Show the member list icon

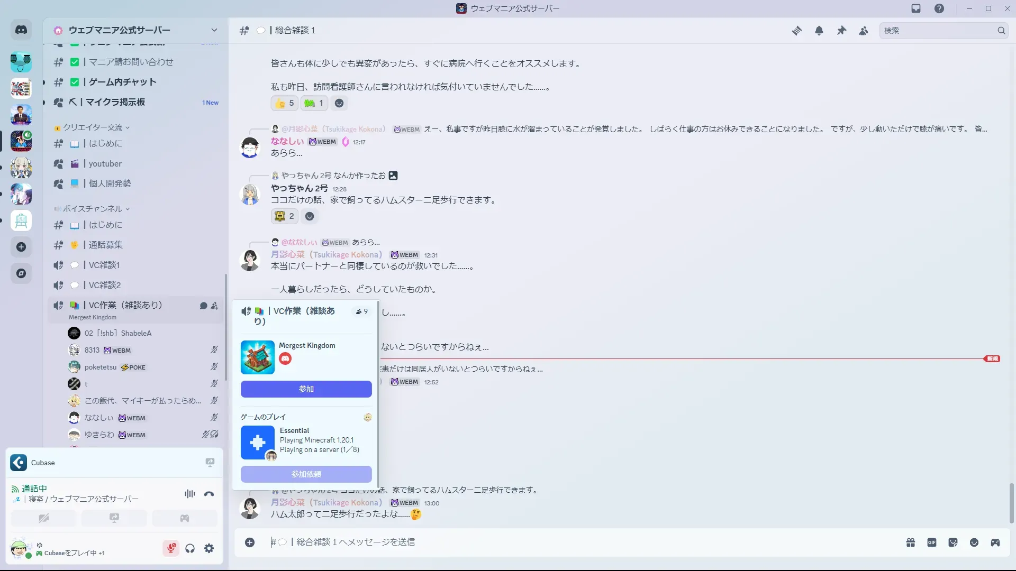(864, 31)
